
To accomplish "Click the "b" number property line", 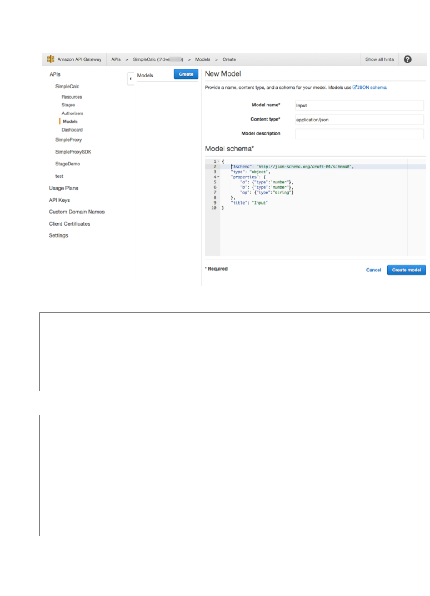I will (267, 187).
